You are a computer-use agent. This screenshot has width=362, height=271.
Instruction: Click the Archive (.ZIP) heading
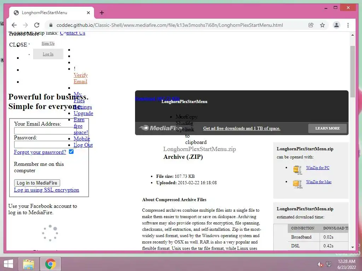(x=183, y=157)
